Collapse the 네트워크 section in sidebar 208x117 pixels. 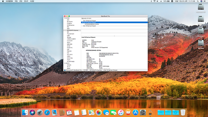pyautogui.click(x=65, y=63)
